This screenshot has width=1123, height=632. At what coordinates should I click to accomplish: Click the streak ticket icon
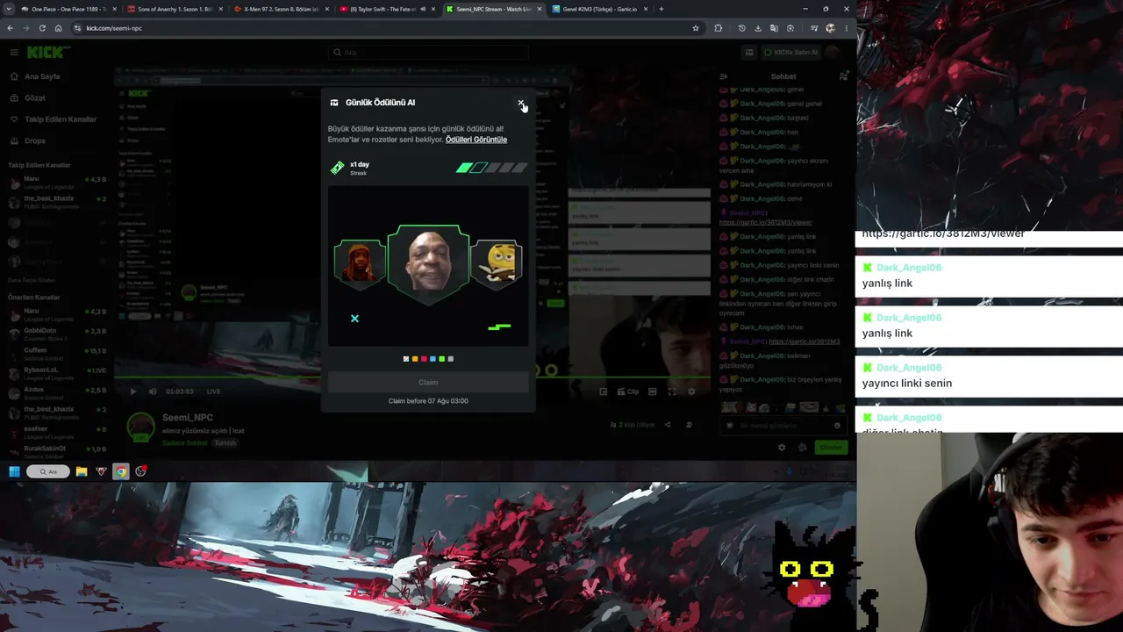338,168
